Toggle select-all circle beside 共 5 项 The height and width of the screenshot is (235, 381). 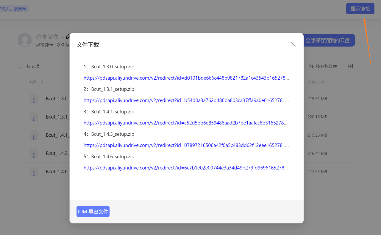point(21,66)
